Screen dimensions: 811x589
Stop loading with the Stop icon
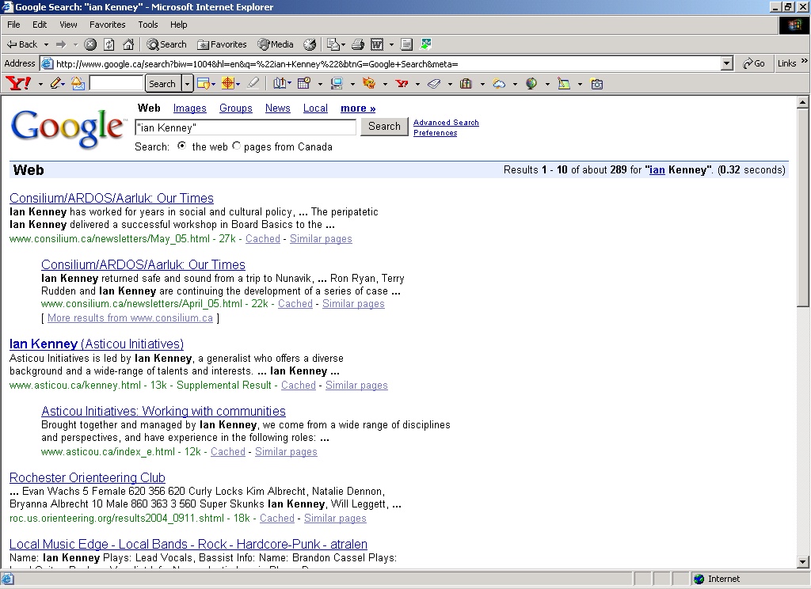pos(90,44)
